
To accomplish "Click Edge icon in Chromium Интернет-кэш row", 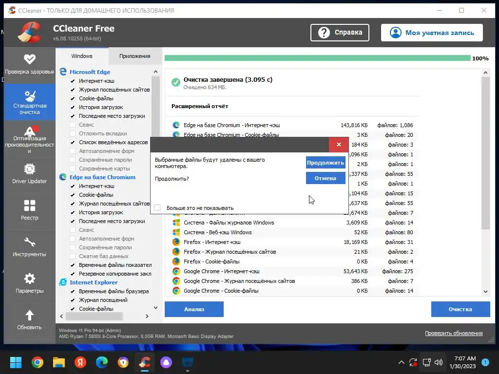I will (176, 125).
